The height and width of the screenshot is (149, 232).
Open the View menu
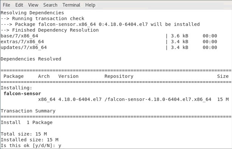[x=33, y=5]
